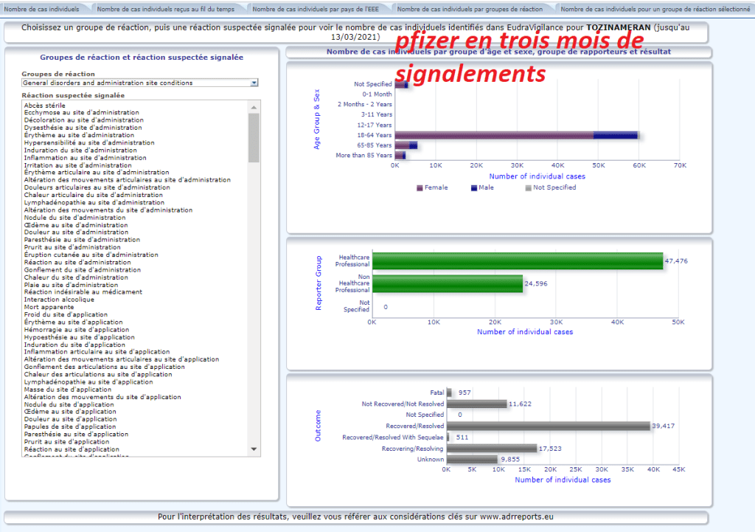Switch to 'Nombre de cas individuels' tab
Screen dimensions: 755x532
42,9
